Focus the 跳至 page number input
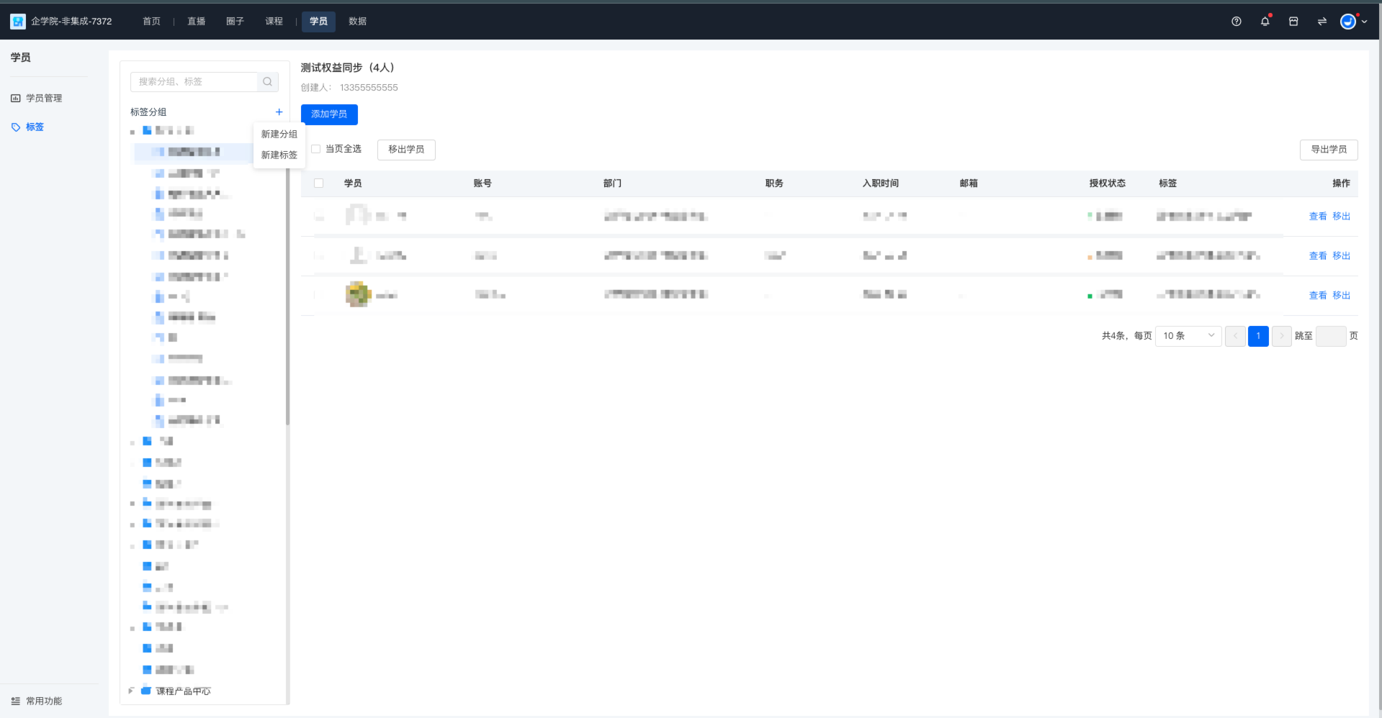The height and width of the screenshot is (718, 1382). (x=1331, y=336)
